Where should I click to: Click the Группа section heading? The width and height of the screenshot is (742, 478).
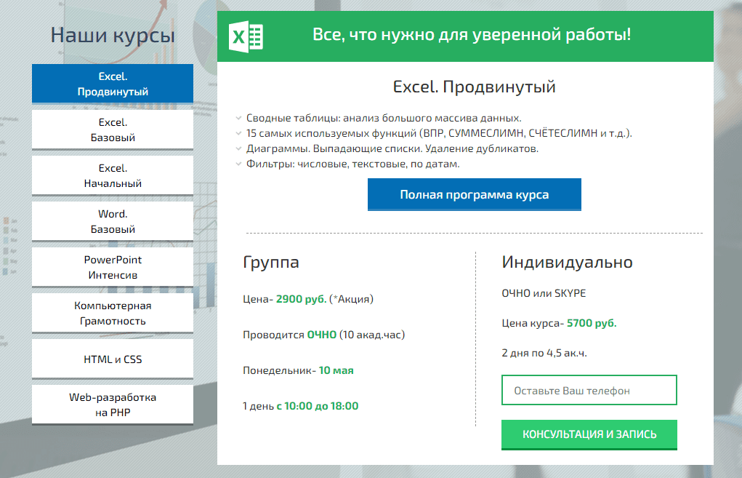(271, 263)
